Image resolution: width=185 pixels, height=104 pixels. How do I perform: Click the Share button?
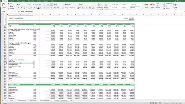click(177, 1)
